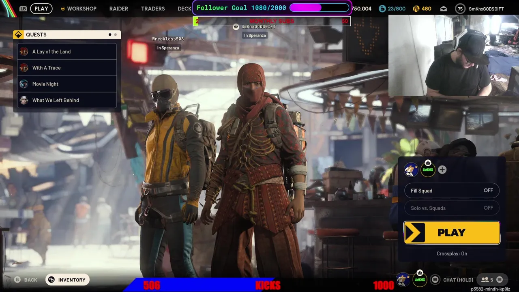Click the 23/800 cred balance

(397, 9)
